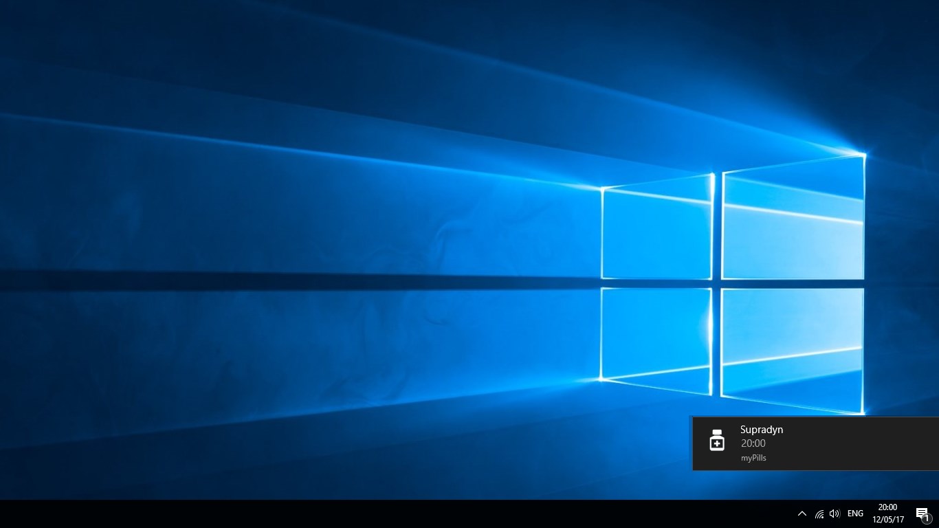Click the 'myPills' app name on the notification
The height and width of the screenshot is (528, 939).
point(753,457)
